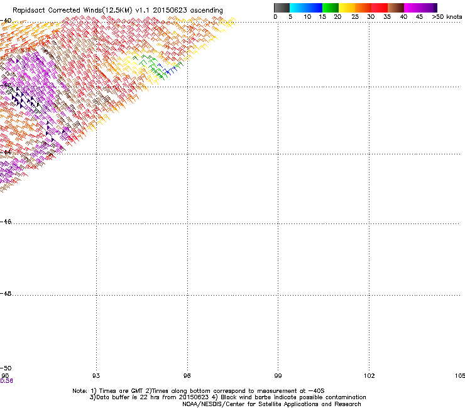Image resolution: width=465 pixels, height=408 pixels.
Task: Click the yellow 20-25 knots legend segment
Action: (347, 8)
